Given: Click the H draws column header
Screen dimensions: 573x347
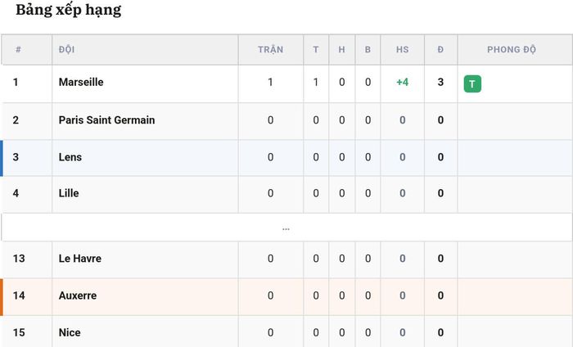Looking at the screenshot, I should click(x=341, y=49).
